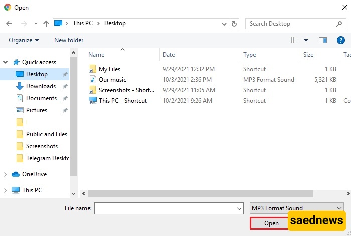Screen dimensions: 351x236
Task: Expand the MP3 Format Sound file type dropdown
Action: 339,208
